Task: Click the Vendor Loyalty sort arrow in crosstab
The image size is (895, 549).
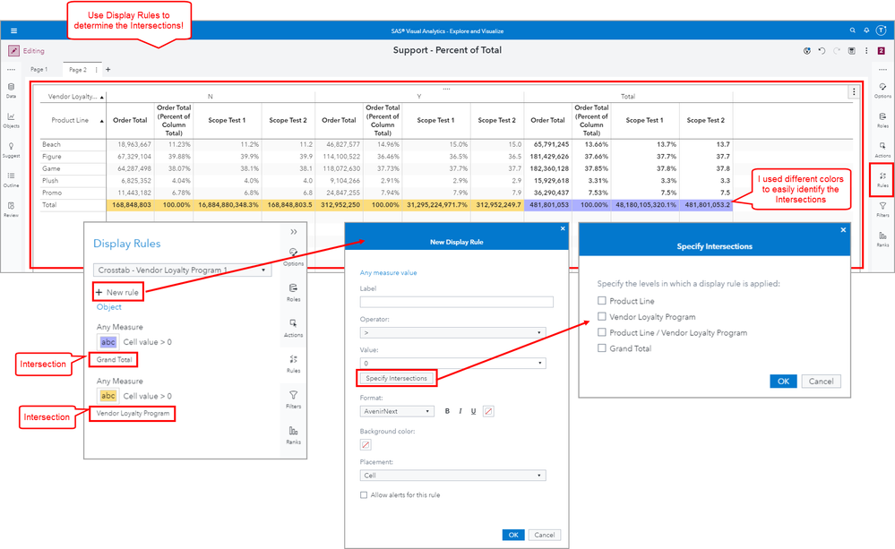Action: 102,97
